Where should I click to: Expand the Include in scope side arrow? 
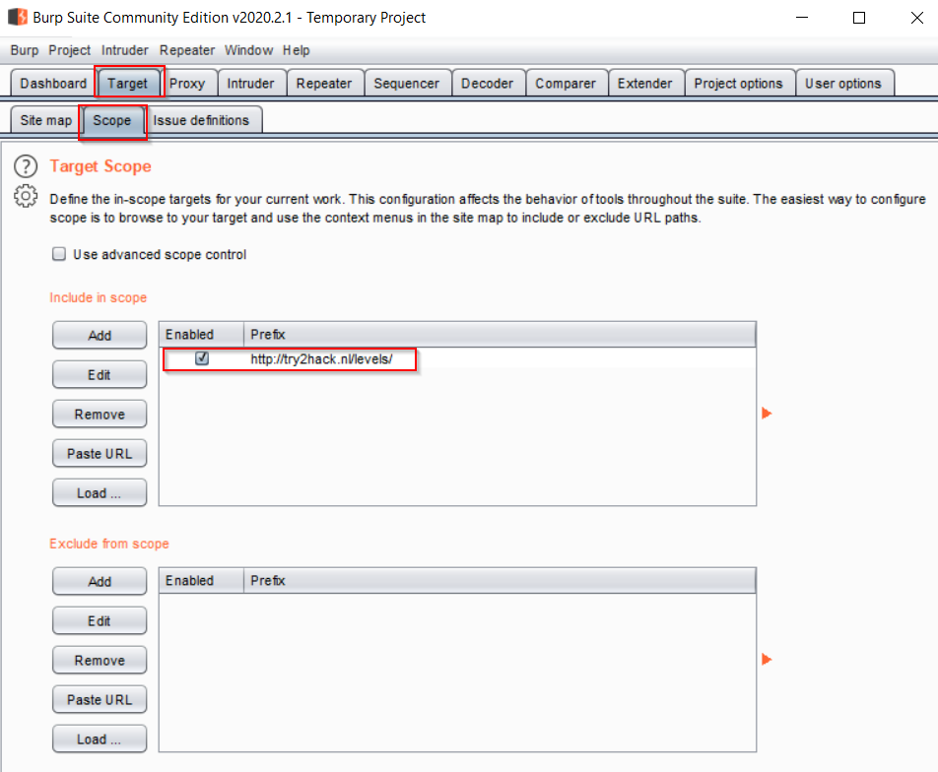(767, 414)
